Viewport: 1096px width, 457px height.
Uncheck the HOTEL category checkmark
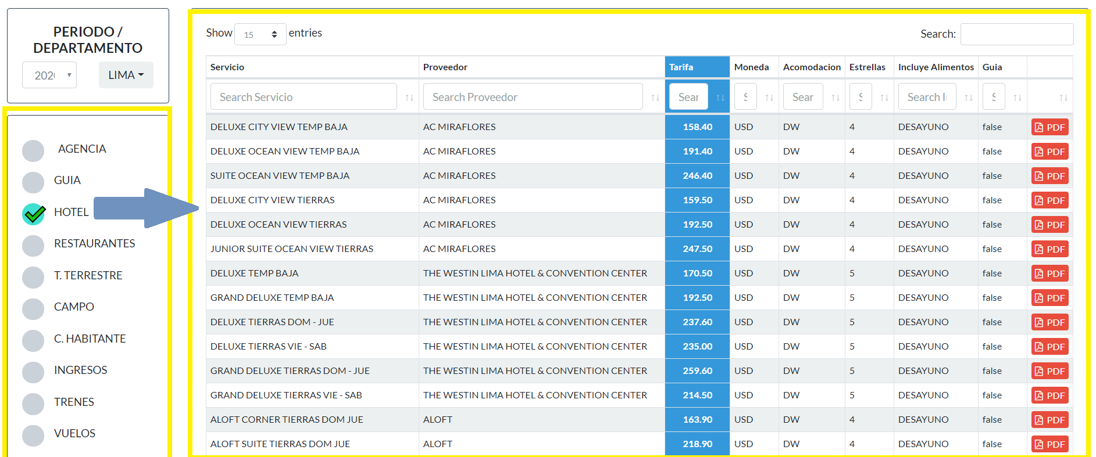(34, 214)
